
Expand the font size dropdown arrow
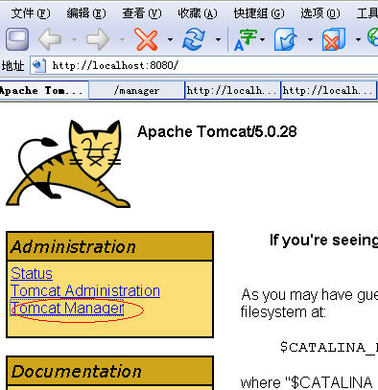tap(263, 40)
